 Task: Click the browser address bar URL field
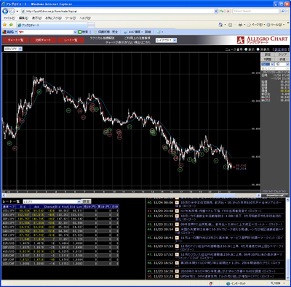click(118, 11)
